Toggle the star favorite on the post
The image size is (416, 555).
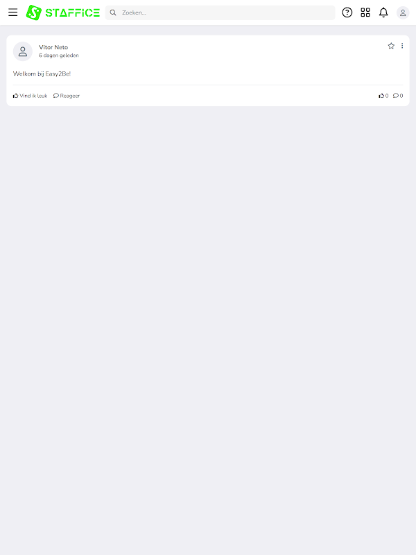tap(391, 46)
